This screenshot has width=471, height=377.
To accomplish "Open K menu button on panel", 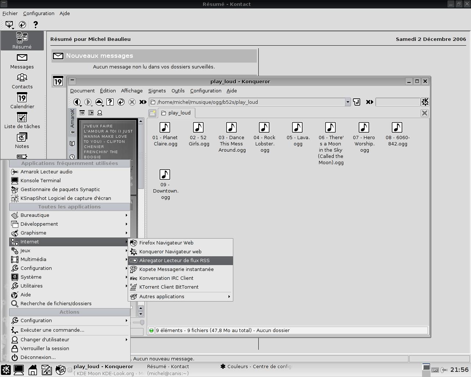I will point(6,370).
